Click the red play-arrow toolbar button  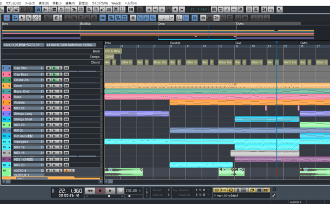(7, 18)
